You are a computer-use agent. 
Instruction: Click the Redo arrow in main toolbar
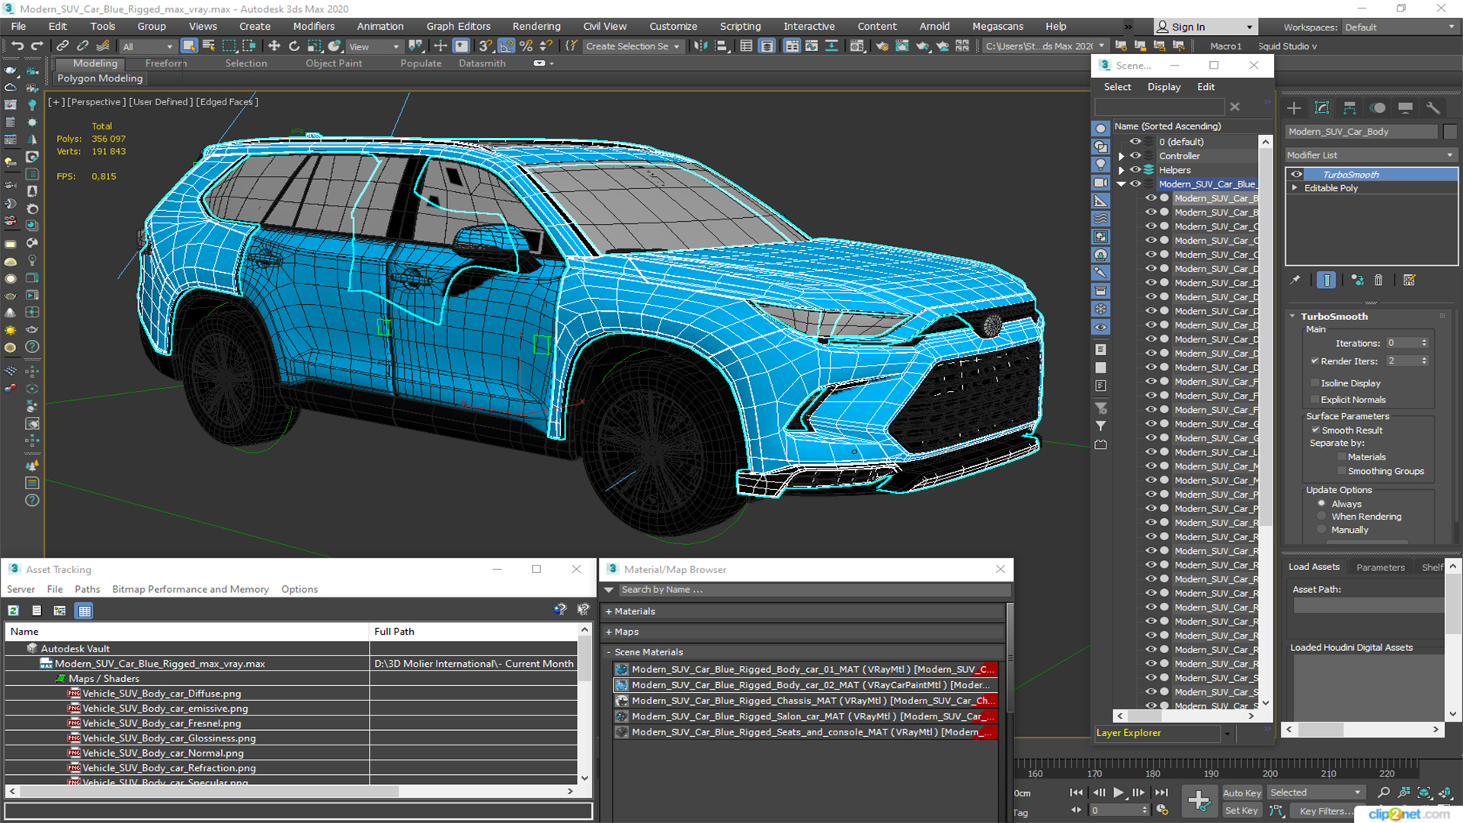(x=36, y=46)
